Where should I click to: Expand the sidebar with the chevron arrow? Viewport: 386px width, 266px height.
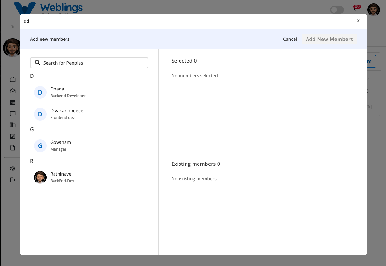point(13,27)
